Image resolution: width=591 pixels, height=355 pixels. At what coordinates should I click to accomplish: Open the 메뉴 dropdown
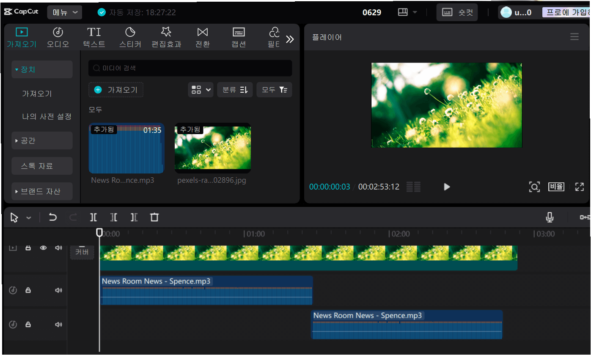click(65, 12)
